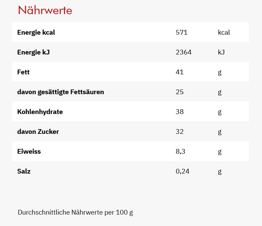Click the 2364 kilojoule value
The height and width of the screenshot is (226, 262).
coord(184,52)
